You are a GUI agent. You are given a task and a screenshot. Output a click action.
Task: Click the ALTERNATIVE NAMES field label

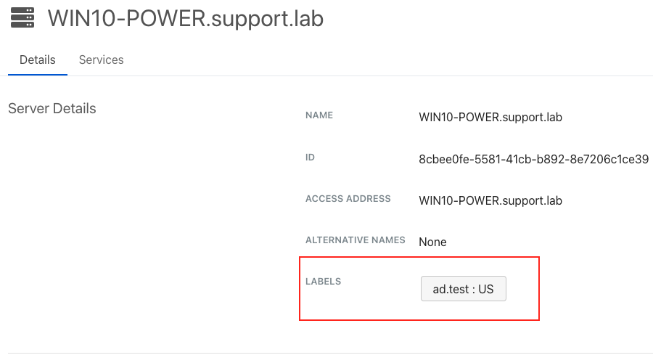click(356, 240)
